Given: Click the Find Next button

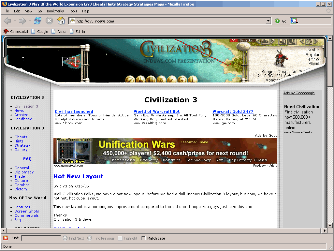Looking at the screenshot, I should [x=74, y=238].
